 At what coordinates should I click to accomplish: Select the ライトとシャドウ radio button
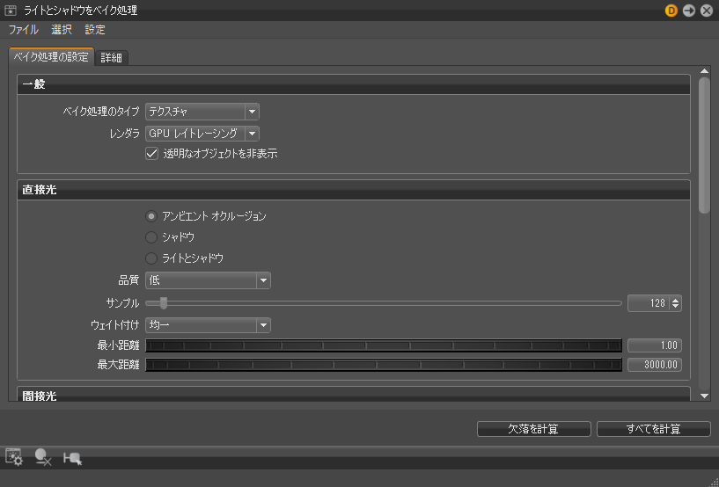(x=151, y=258)
